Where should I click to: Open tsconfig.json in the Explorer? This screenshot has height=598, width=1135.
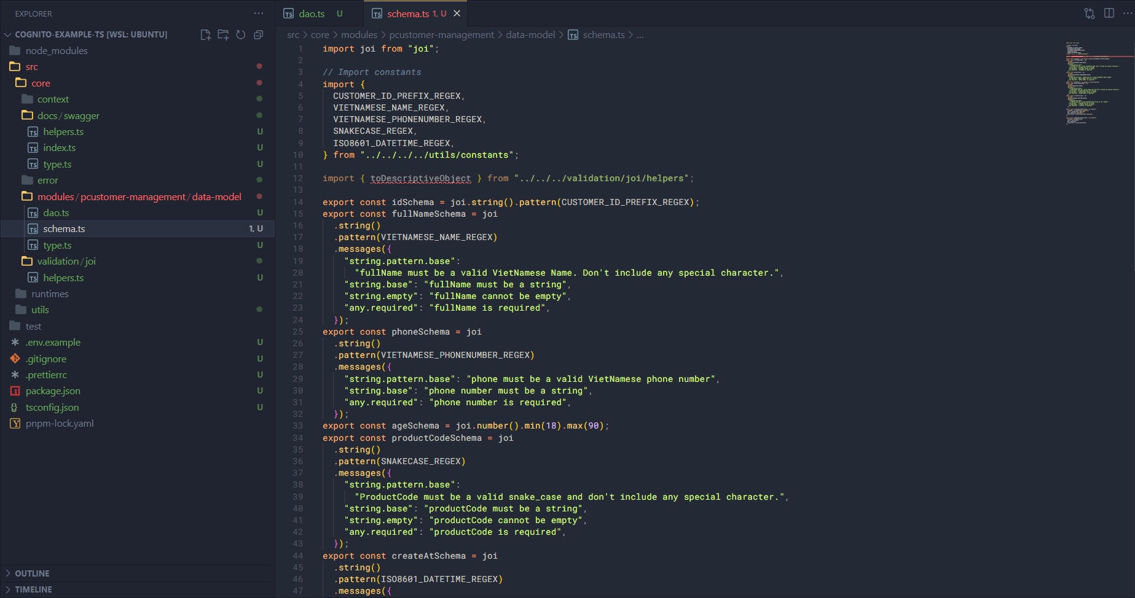point(52,408)
